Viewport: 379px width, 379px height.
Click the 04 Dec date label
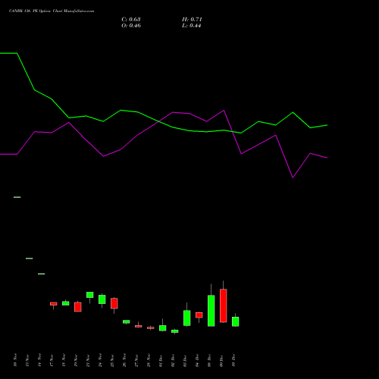click(197, 360)
